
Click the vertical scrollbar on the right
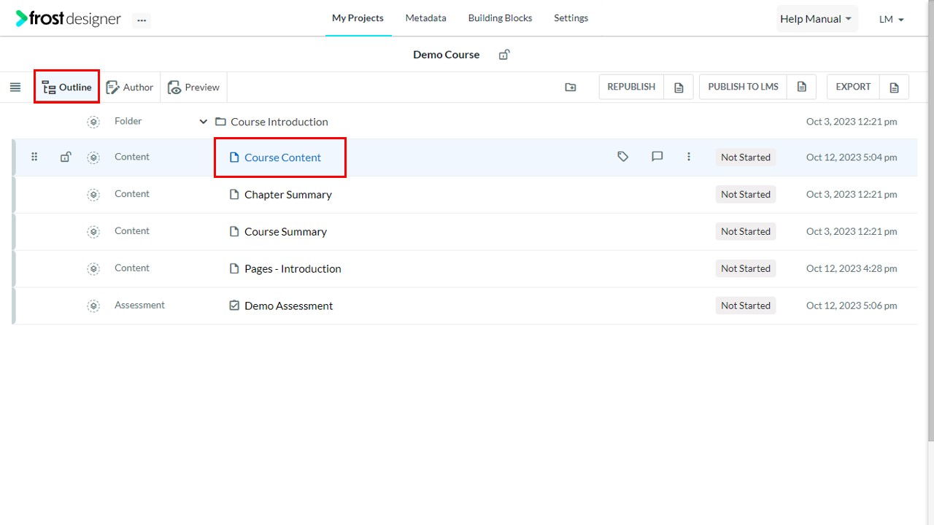930,219
